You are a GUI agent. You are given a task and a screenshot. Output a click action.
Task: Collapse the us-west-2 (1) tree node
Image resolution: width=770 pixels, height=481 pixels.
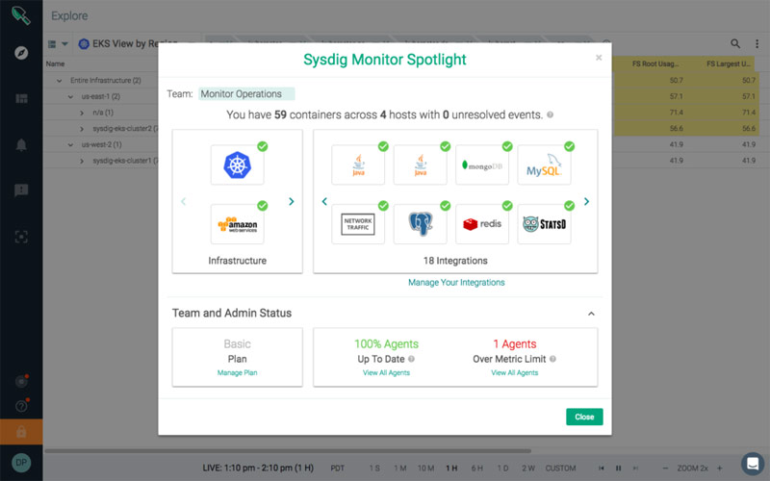(x=70, y=145)
